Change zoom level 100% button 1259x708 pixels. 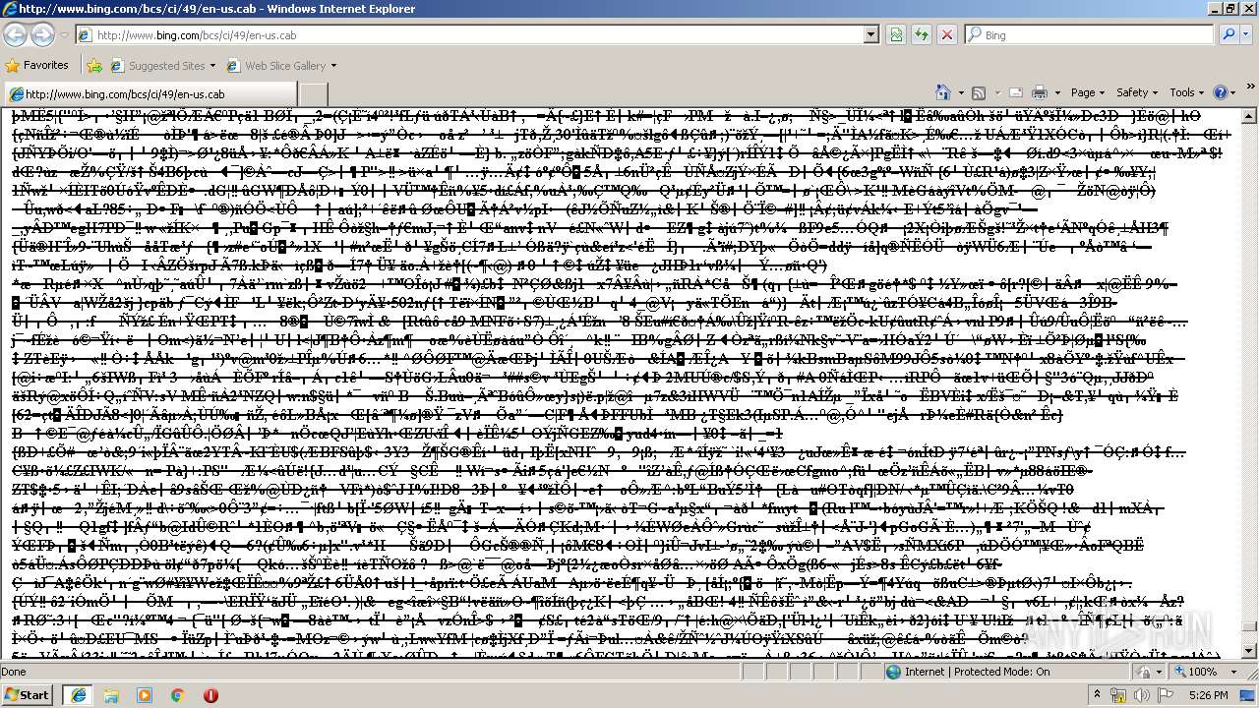1195,672
